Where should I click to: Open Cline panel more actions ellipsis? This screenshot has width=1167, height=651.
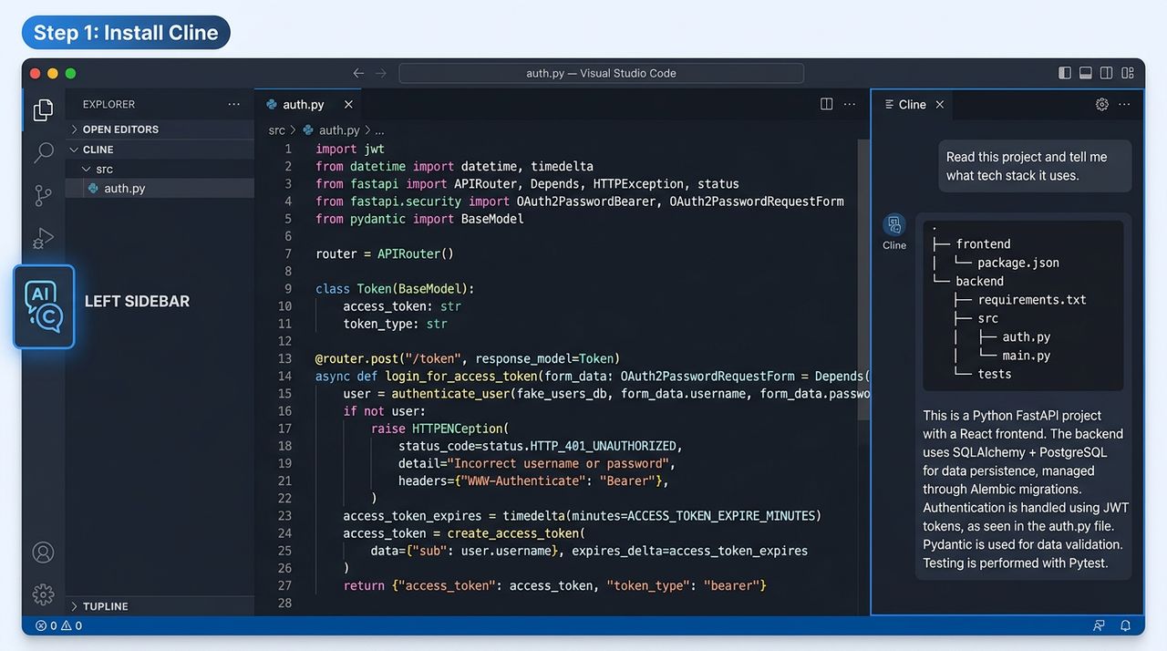coord(1124,104)
